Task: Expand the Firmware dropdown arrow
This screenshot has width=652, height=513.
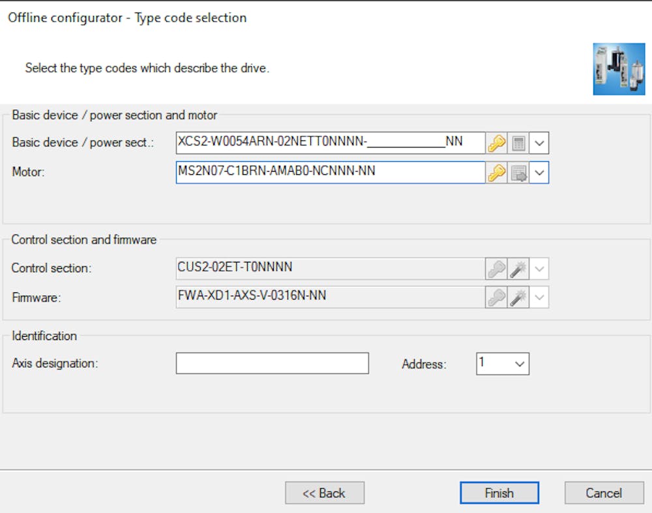Action: (x=539, y=297)
